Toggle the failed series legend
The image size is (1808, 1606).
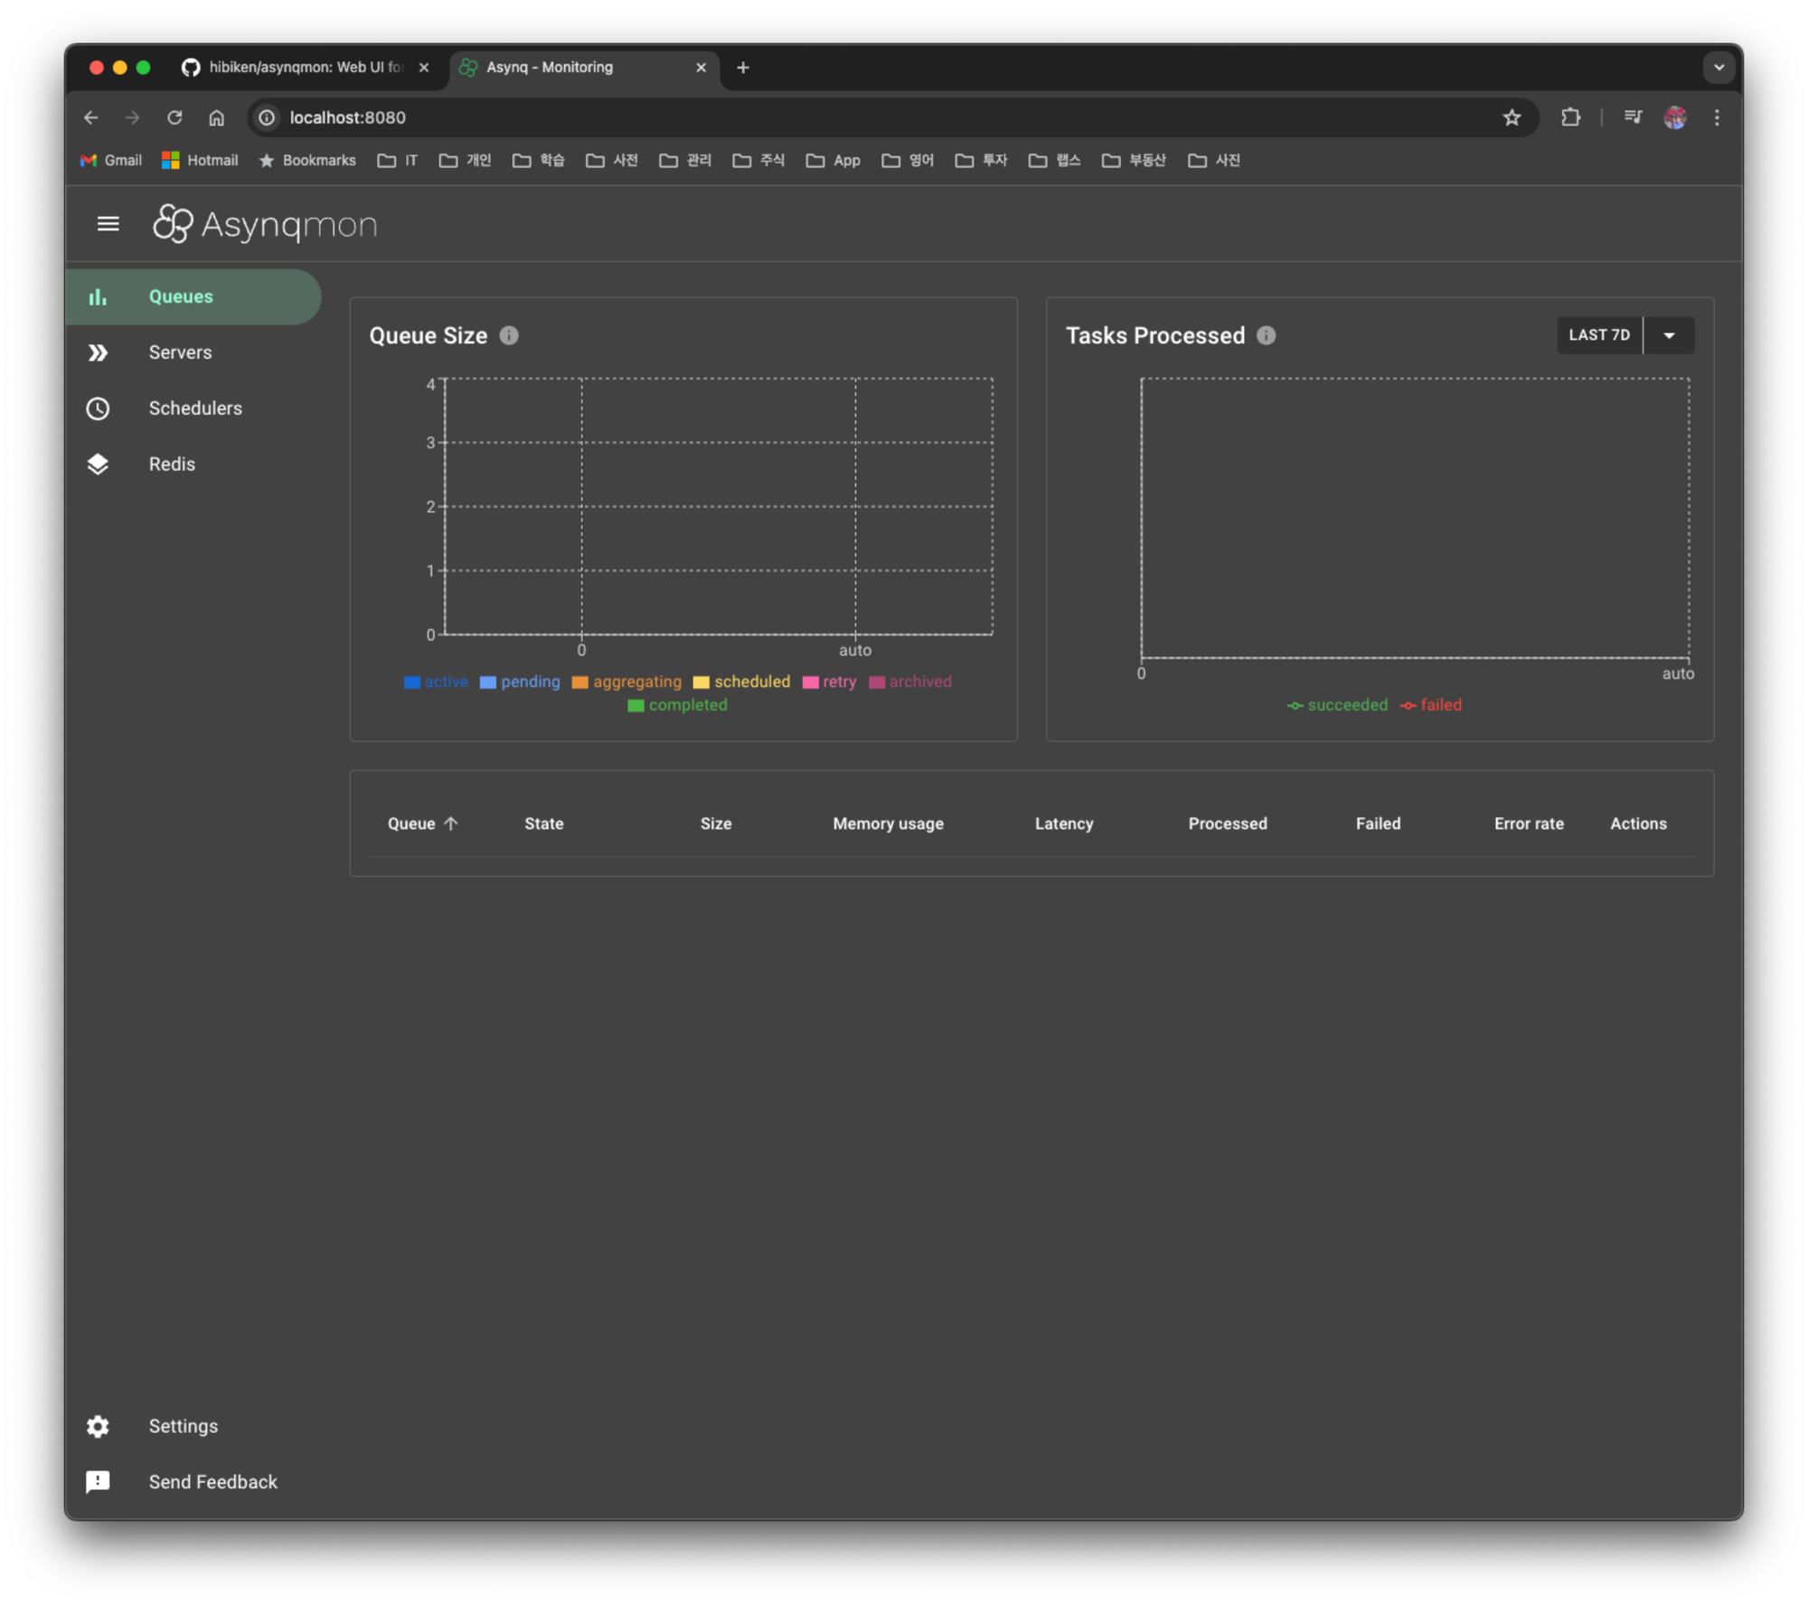[1439, 705]
